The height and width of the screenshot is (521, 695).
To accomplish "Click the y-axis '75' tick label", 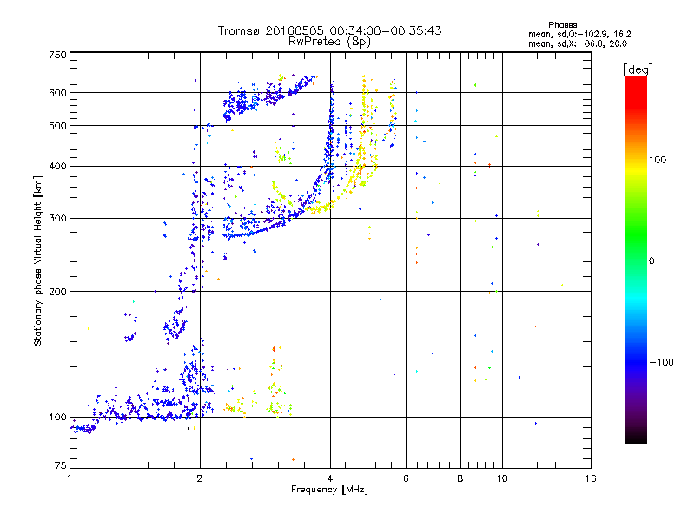I will [x=61, y=465].
